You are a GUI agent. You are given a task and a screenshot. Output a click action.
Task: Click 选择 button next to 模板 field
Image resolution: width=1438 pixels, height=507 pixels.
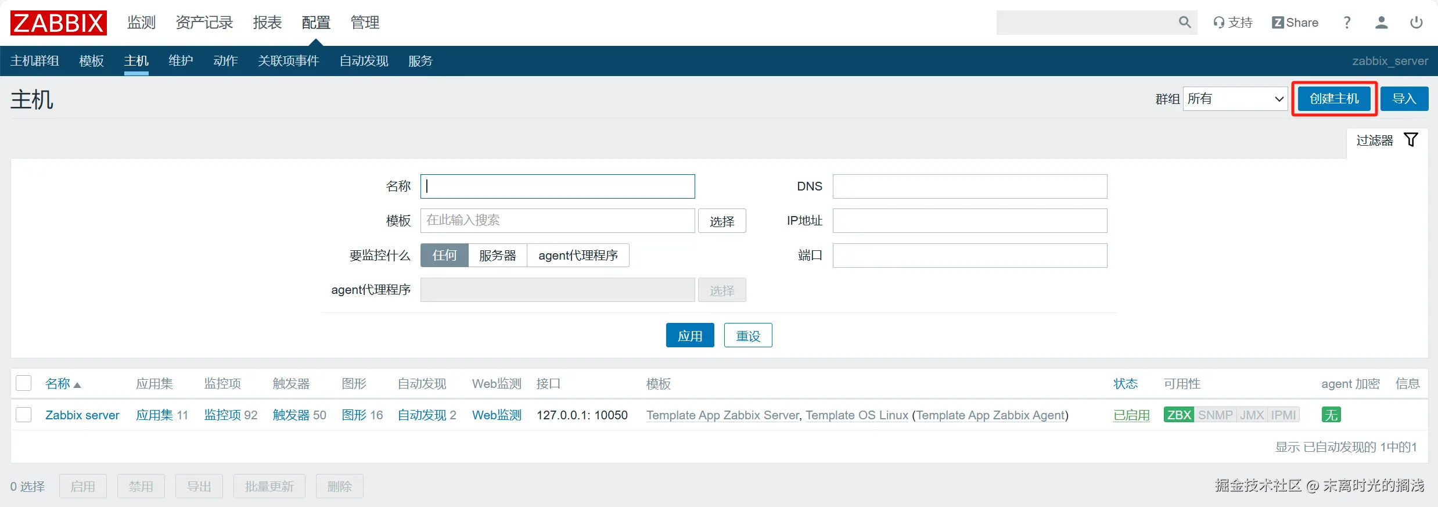722,221
